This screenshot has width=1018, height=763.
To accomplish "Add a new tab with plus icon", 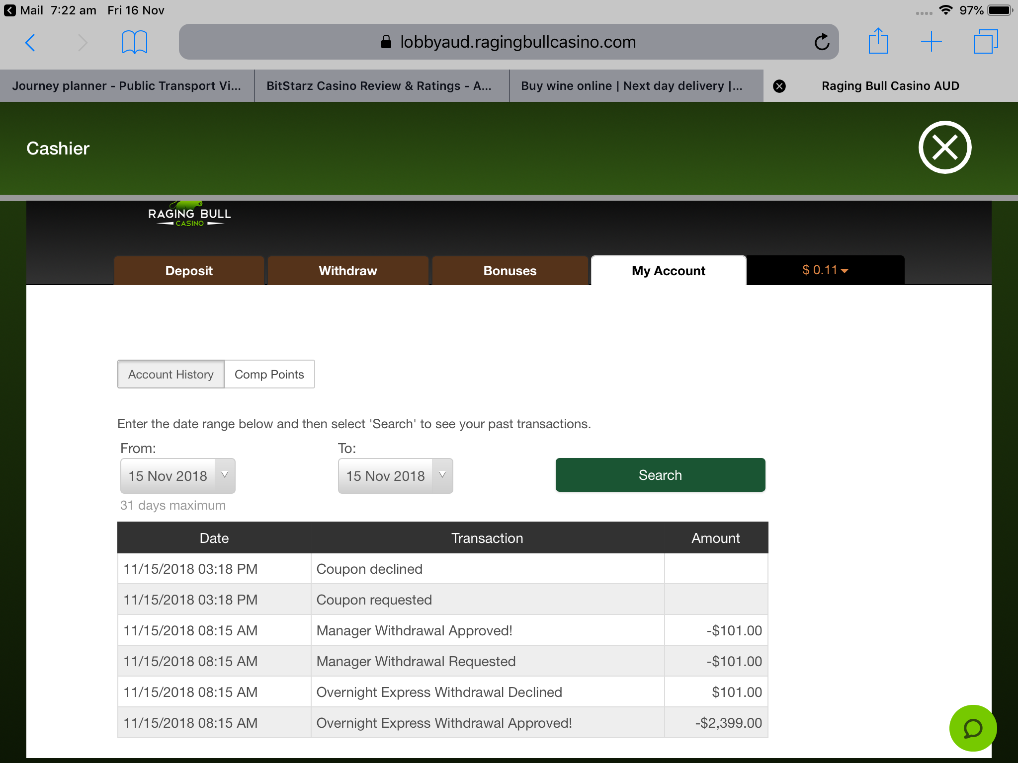I will 931,42.
